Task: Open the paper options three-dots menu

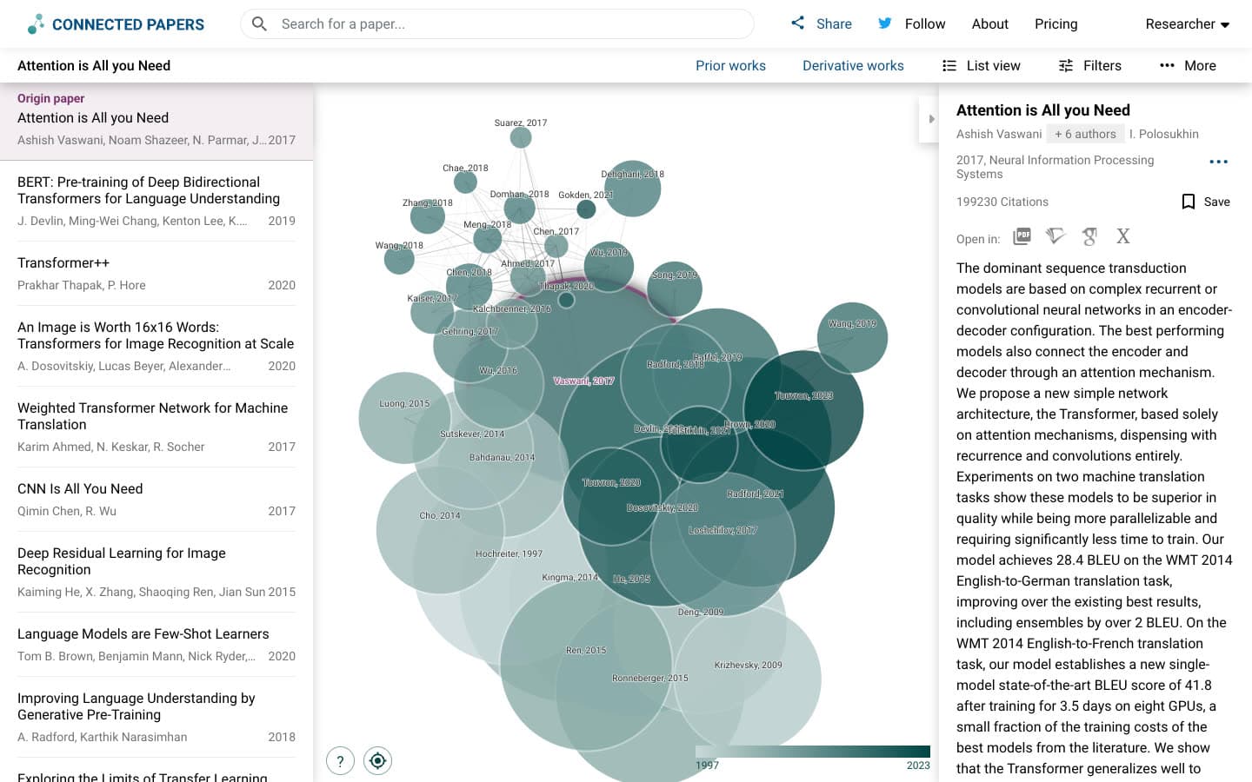Action: point(1218,162)
